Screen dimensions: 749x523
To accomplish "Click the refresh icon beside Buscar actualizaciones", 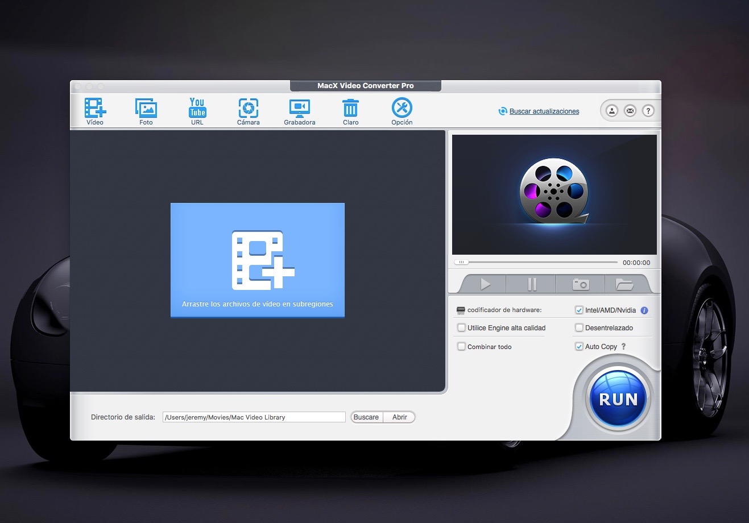I will coord(503,111).
